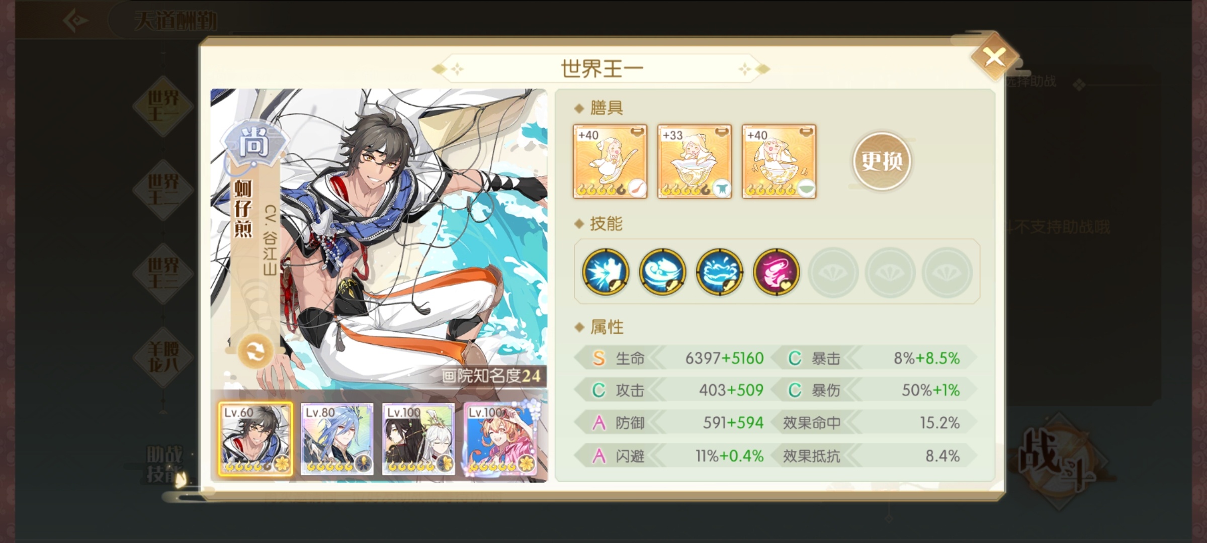This screenshot has height=543, width=1207.
Task: Close the 世界王一 dialog
Action: pos(994,57)
